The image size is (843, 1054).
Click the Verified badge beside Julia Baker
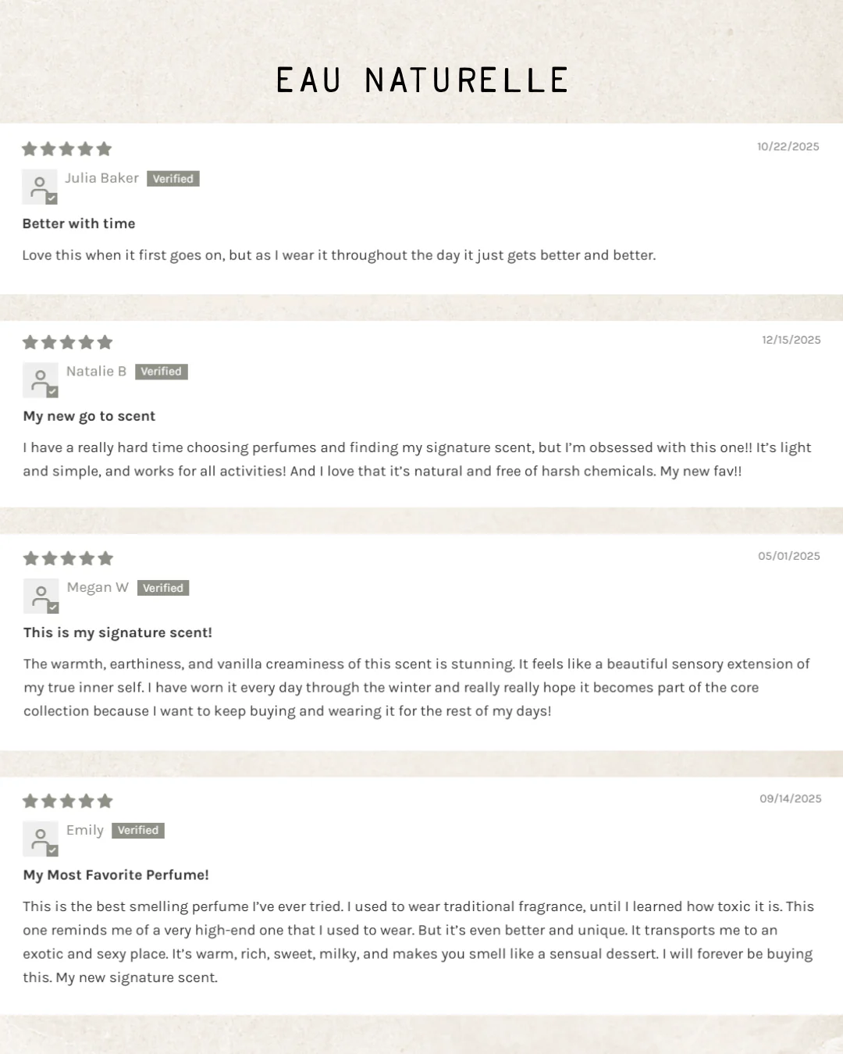tap(173, 179)
